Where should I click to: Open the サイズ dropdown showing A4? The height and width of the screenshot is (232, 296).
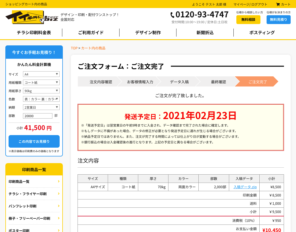click(x=41, y=74)
